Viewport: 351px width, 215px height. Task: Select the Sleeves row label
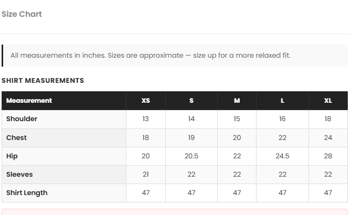click(x=19, y=175)
